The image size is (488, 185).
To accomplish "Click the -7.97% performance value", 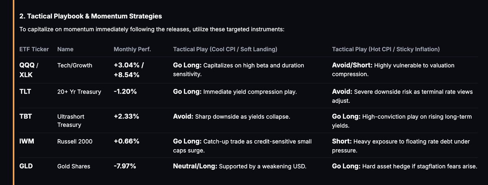I will tap(125, 166).
